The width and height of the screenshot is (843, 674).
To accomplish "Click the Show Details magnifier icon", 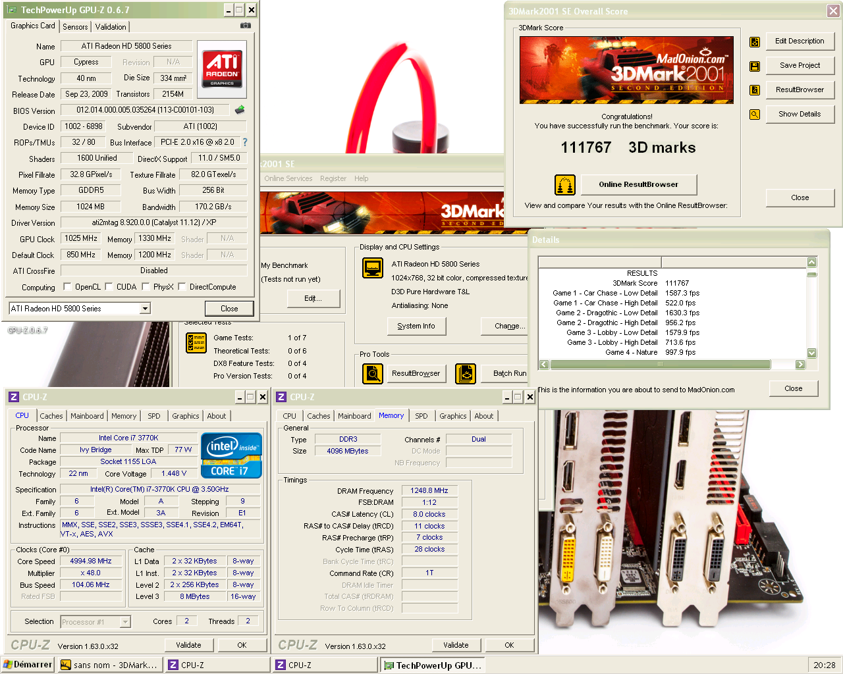I will (755, 115).
